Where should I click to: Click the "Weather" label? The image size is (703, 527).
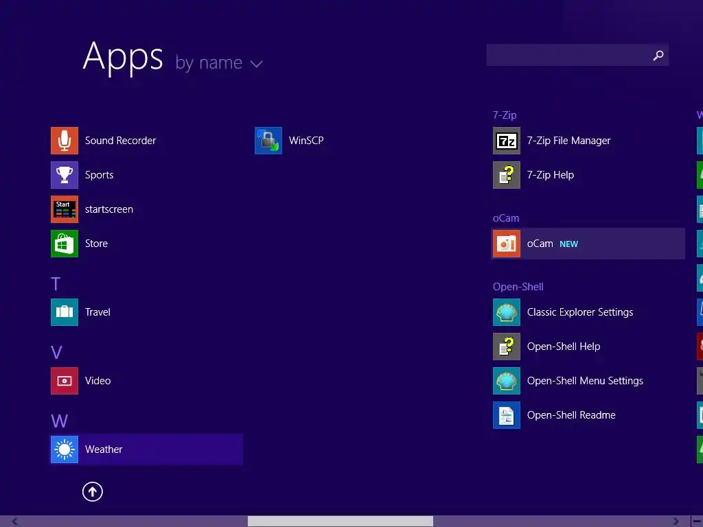point(104,449)
